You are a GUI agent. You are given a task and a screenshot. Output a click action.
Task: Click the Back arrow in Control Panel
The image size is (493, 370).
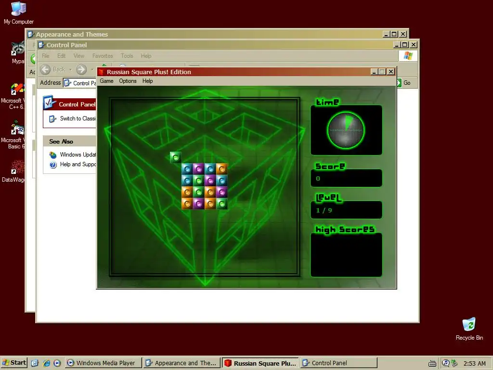[46, 69]
